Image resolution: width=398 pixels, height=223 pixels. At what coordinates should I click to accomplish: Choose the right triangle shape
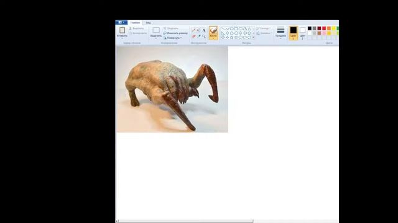point(223,33)
